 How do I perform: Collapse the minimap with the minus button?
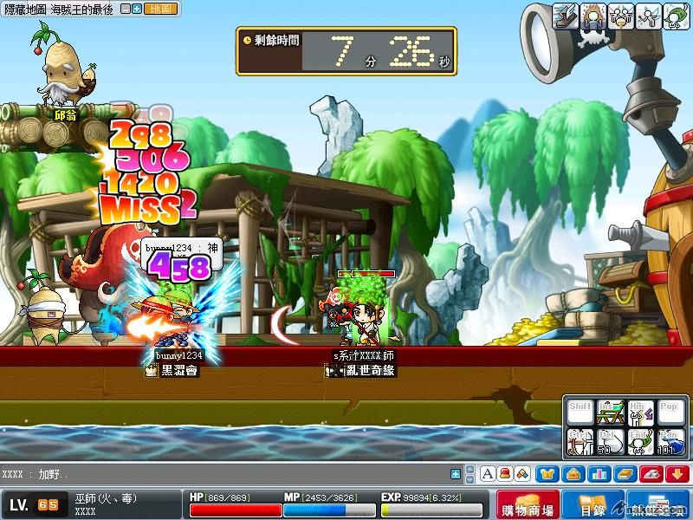(126, 9)
